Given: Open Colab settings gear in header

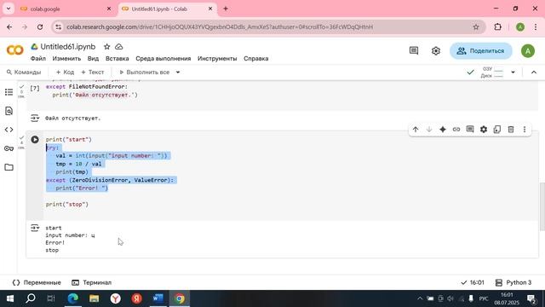Looking at the screenshot, I should click(435, 51).
